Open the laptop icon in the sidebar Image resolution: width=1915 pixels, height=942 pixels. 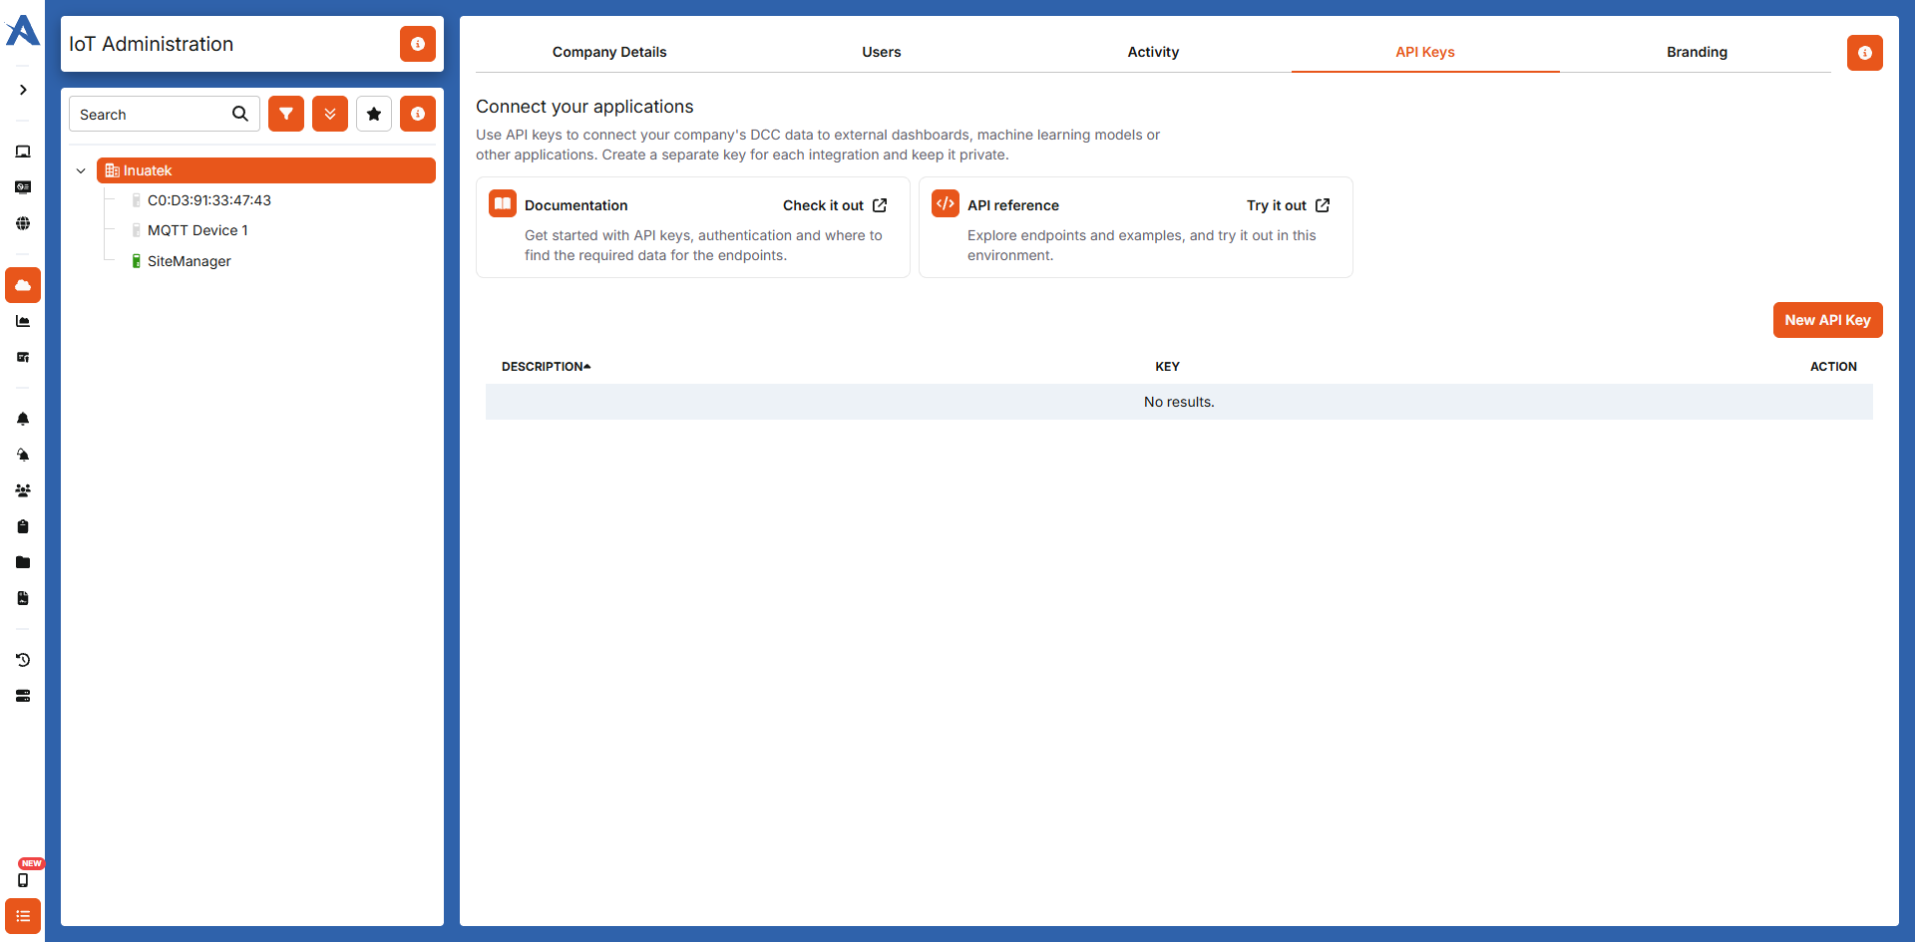click(x=23, y=152)
